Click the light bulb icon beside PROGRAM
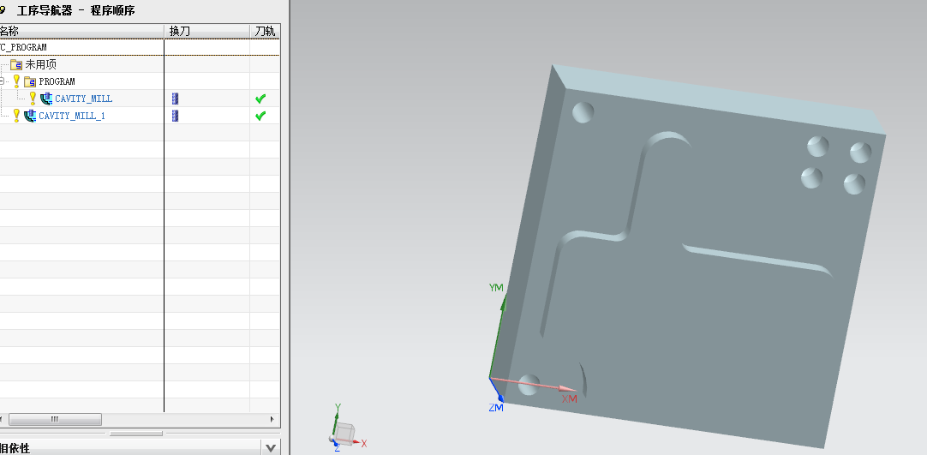Screen dimensions: 927x455 point(16,81)
